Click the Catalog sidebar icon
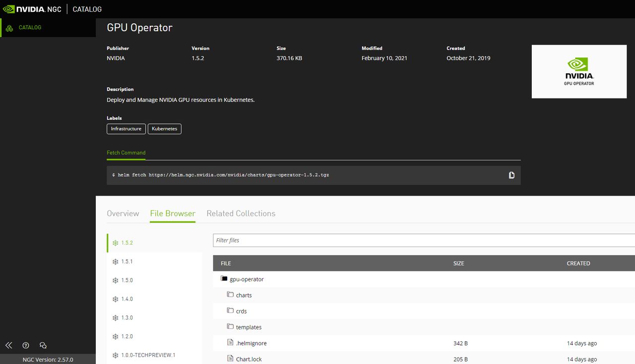The width and height of the screenshot is (635, 364). pyautogui.click(x=9, y=28)
